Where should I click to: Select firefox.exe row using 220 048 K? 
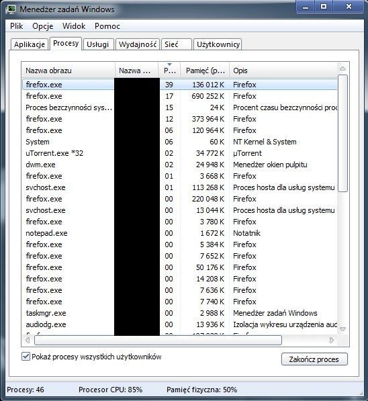coord(180,199)
